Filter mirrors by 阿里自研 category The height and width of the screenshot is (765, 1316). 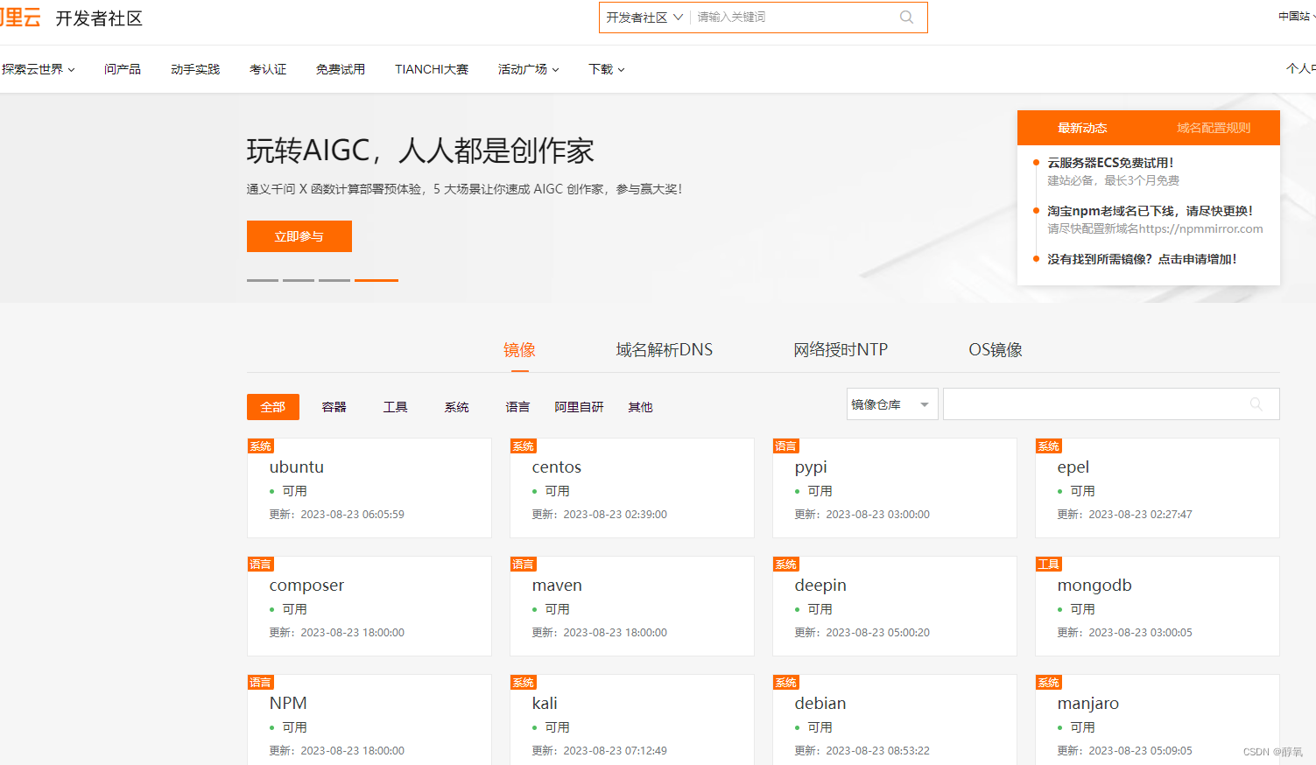coord(579,406)
